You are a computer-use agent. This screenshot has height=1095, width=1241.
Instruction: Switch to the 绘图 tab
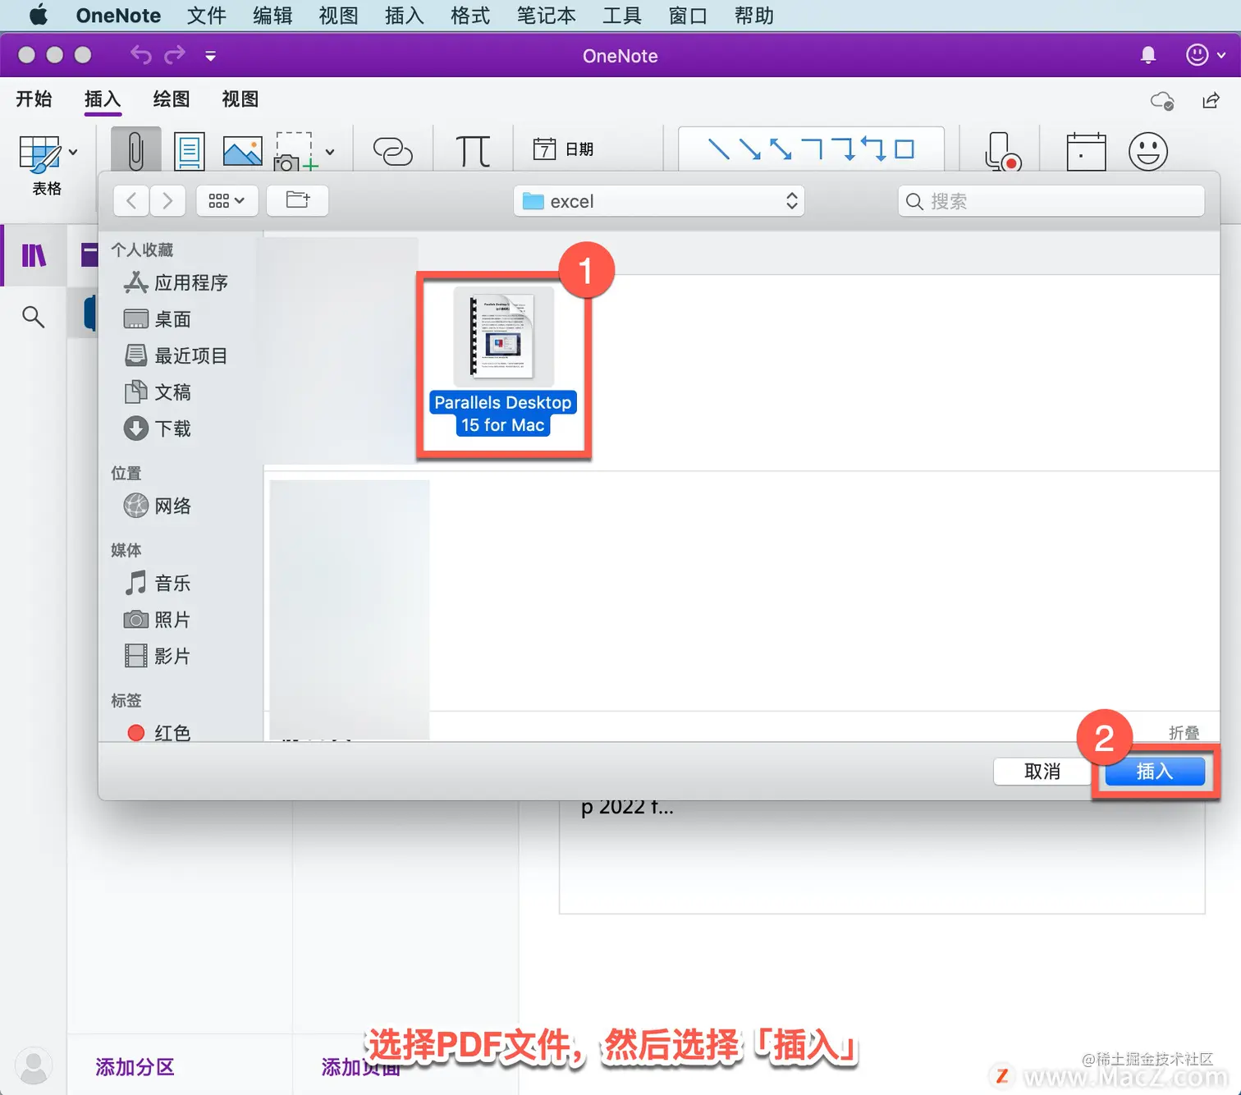pos(172,99)
